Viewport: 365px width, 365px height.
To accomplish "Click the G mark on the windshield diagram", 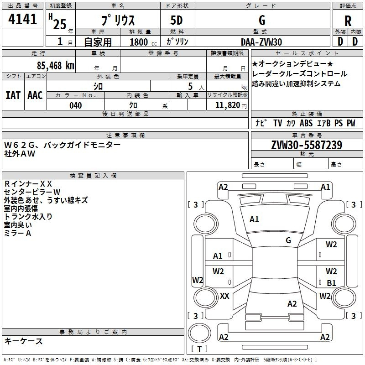I will [x=288, y=240].
